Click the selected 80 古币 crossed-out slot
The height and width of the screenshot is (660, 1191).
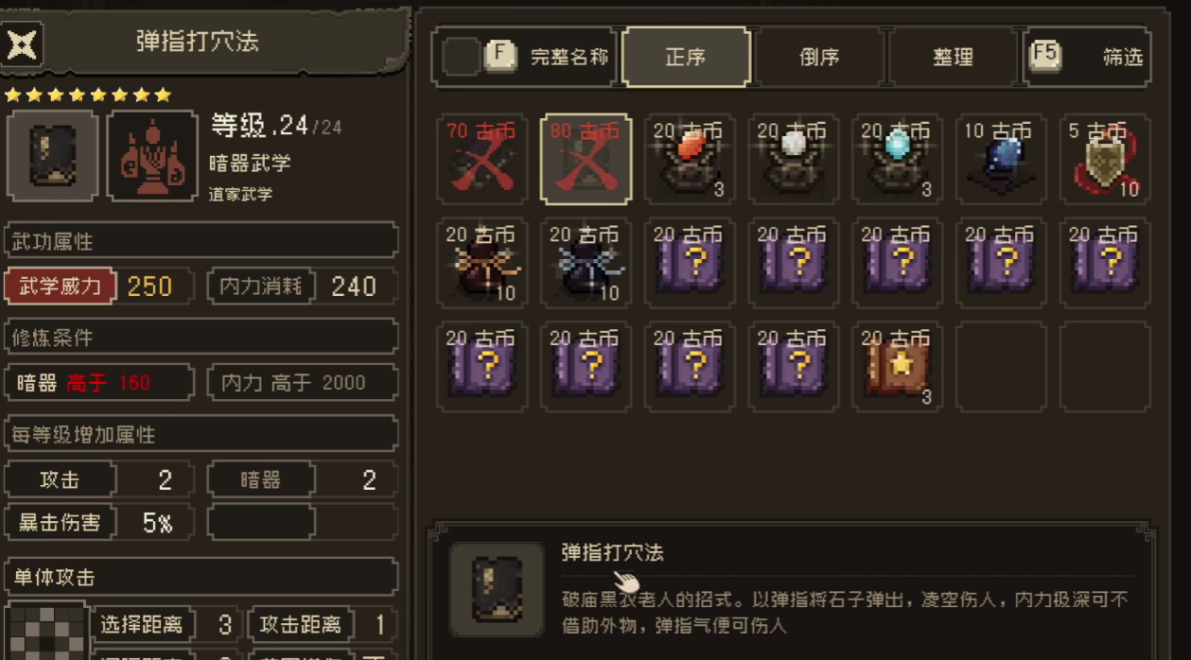tap(586, 159)
